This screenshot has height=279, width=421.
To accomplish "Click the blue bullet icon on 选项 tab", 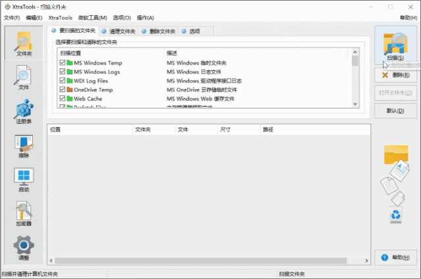I will [x=184, y=31].
